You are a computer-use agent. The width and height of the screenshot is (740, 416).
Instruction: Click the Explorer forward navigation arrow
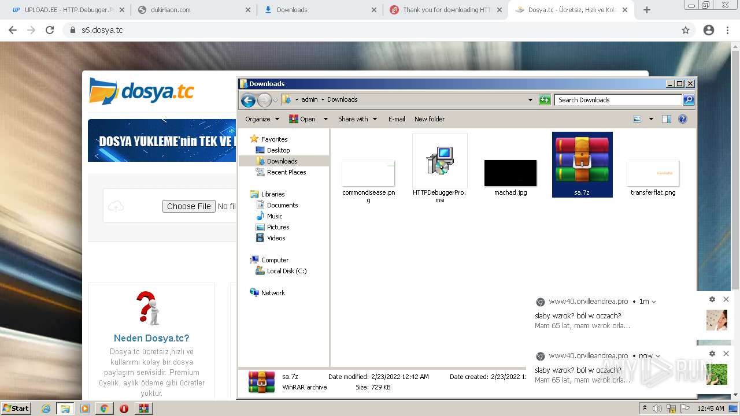coord(264,101)
